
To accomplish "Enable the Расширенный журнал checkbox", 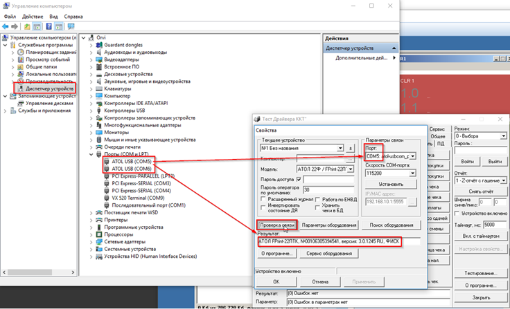I will point(263,199).
